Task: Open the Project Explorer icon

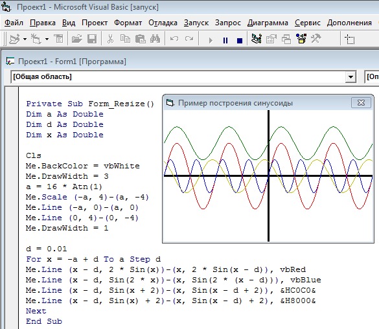Action: [x=257, y=39]
